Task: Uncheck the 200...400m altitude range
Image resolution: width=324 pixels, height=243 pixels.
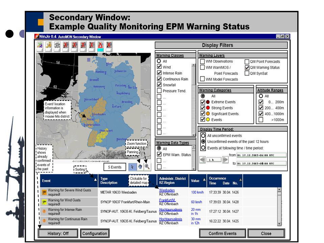Action: click(x=261, y=108)
